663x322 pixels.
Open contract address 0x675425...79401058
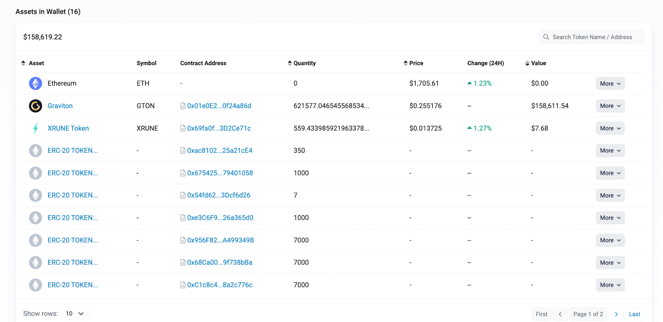(220, 173)
